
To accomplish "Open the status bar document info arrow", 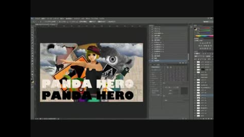I will tap(58, 119).
